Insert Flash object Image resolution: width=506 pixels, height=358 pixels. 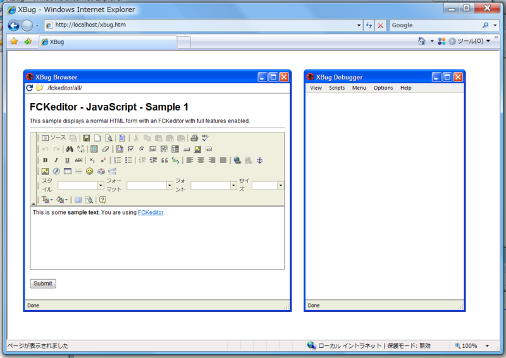pyautogui.click(x=56, y=171)
